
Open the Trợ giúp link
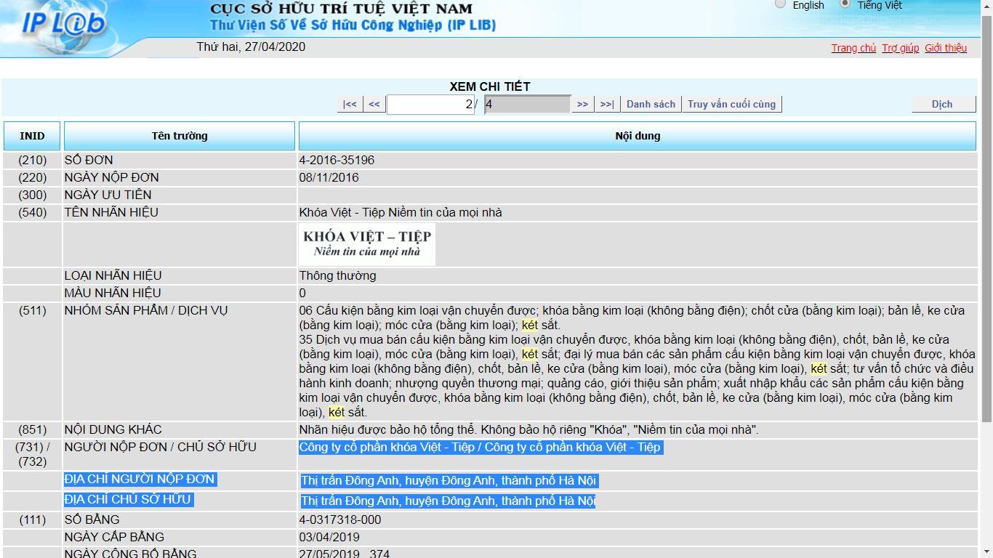[901, 48]
